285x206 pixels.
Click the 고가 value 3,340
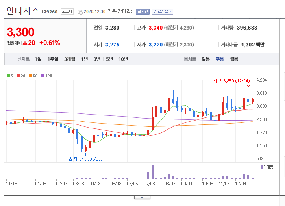pyautogui.click(x=155, y=28)
